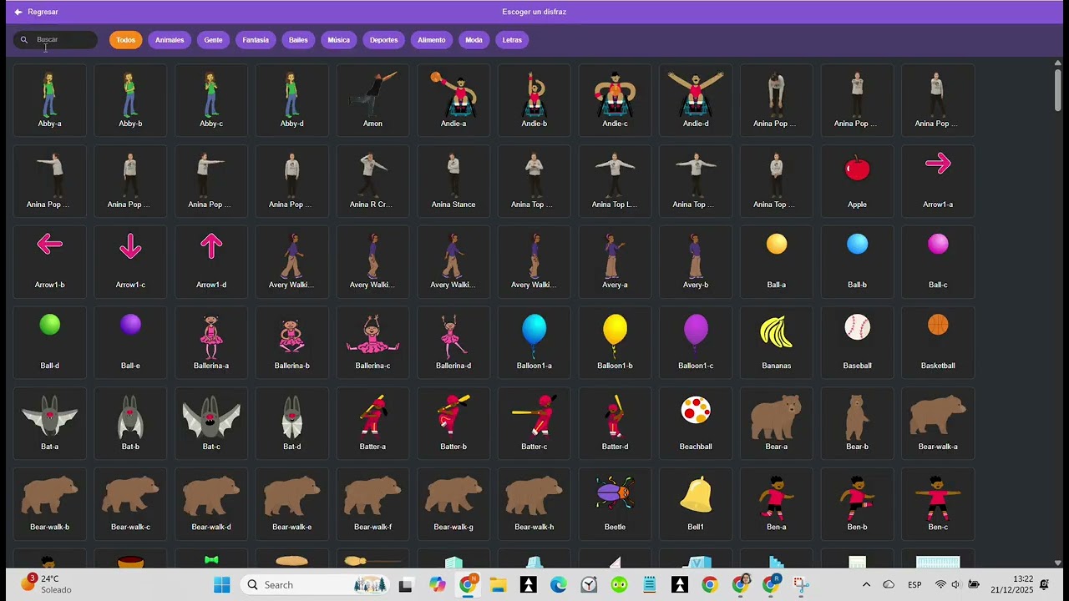Select the Anina R Cr... costume

pos(372,181)
